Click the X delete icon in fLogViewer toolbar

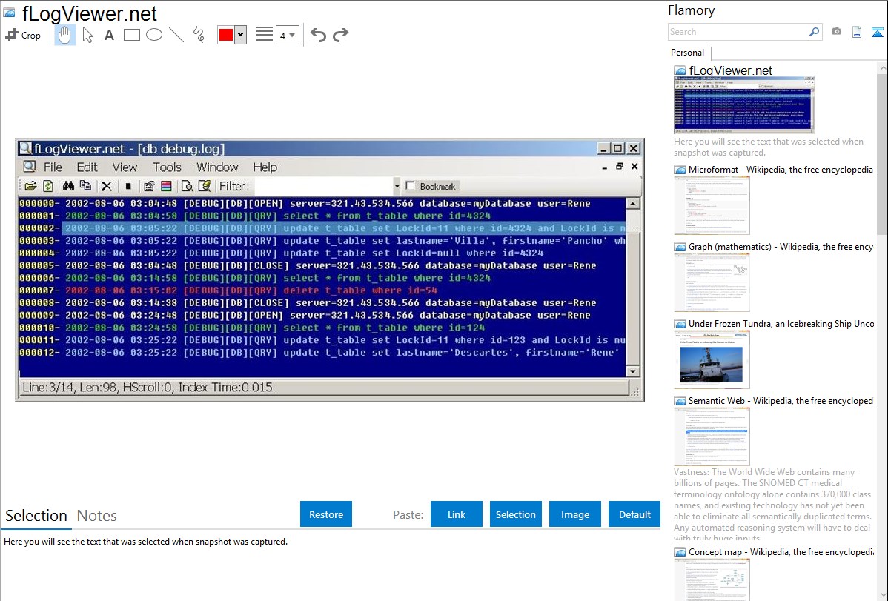point(107,186)
